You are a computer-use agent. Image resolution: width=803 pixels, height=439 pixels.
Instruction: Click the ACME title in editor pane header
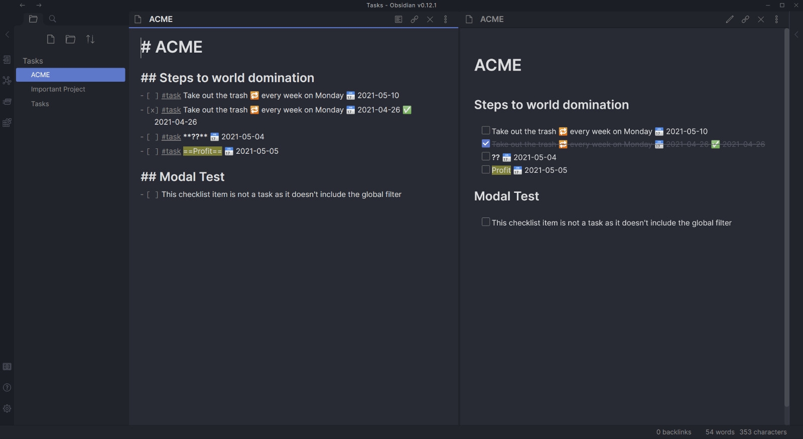coord(161,19)
